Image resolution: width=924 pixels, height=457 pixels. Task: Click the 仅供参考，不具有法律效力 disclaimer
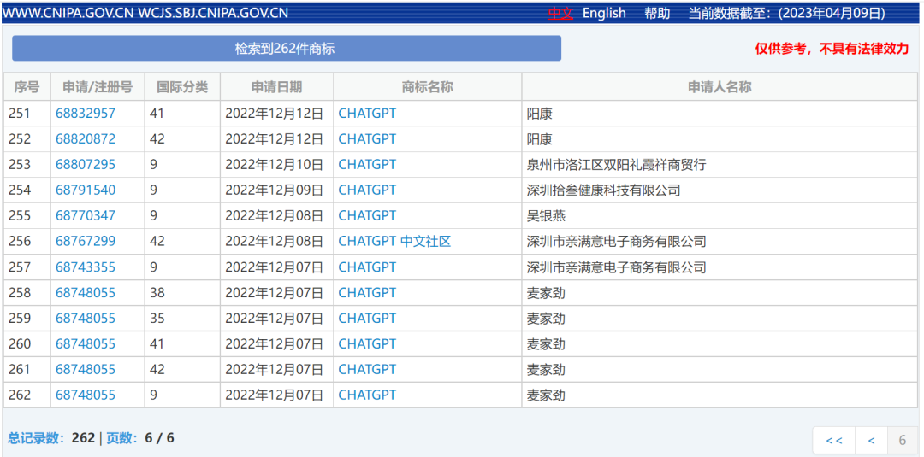(x=832, y=49)
